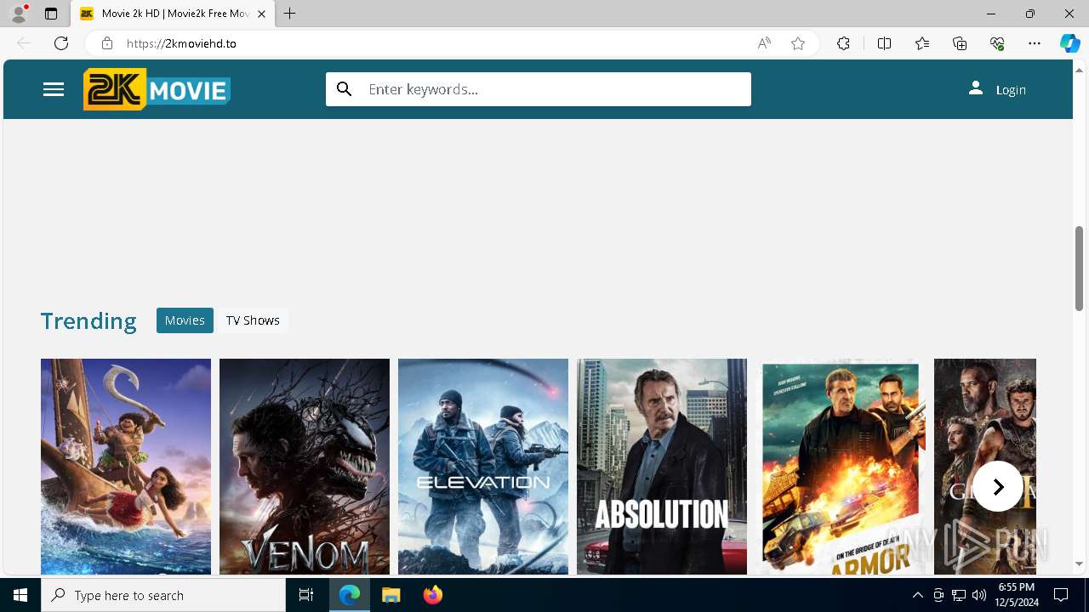The width and height of the screenshot is (1089, 612).
Task: Open Browser essentials icon
Action: (x=997, y=43)
